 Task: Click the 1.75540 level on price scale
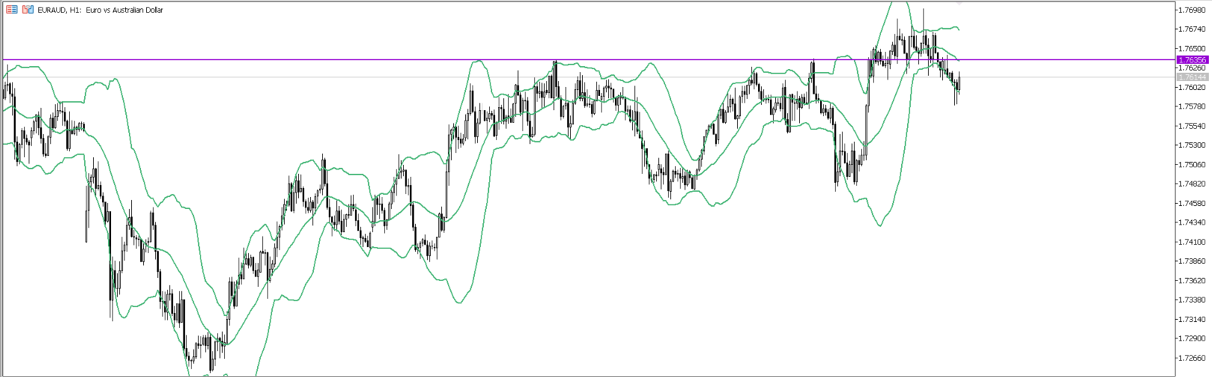tap(1193, 126)
